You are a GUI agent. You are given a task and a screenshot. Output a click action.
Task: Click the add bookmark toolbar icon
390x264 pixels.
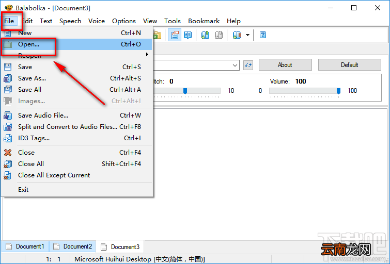205,35
